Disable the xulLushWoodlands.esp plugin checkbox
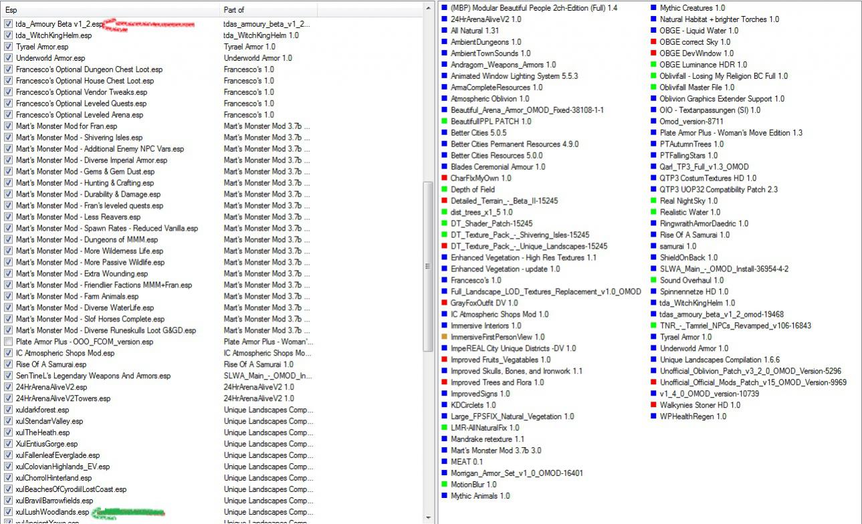Screen dimensions: 862x524 tap(8, 512)
